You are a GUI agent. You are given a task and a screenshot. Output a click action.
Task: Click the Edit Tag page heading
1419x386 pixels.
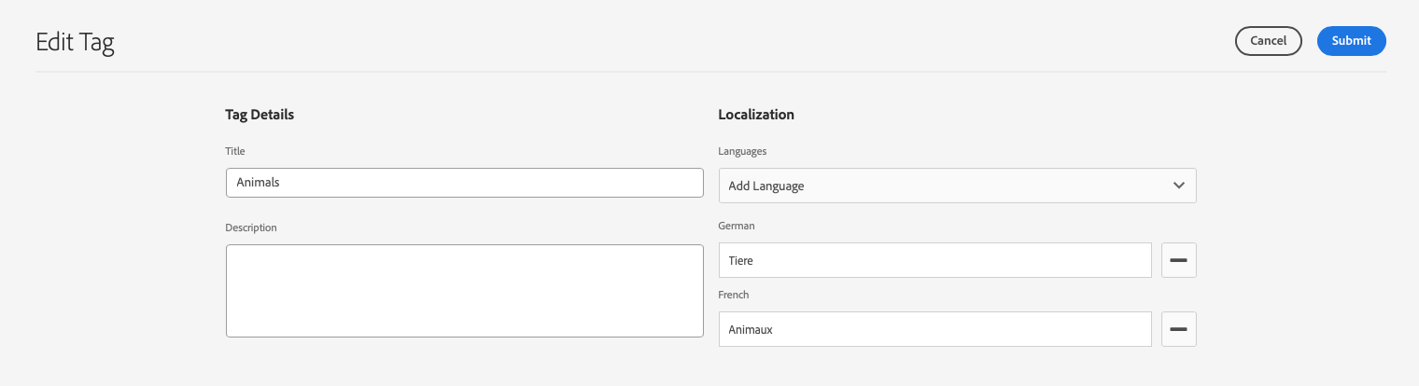pyautogui.click(x=75, y=42)
